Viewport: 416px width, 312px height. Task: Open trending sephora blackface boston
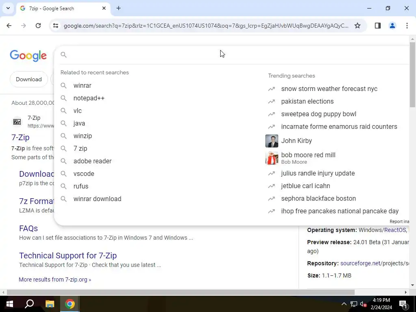[x=318, y=198]
